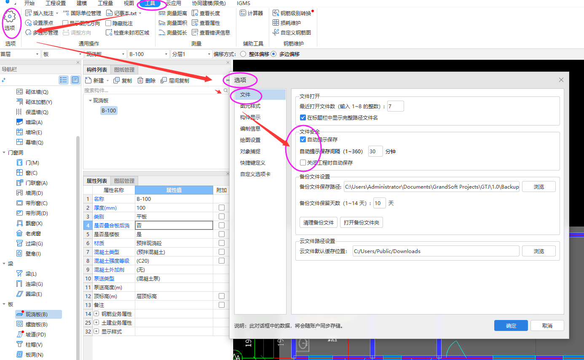
Task: Select 门(M) in navigation tree
Action: [x=27, y=163]
